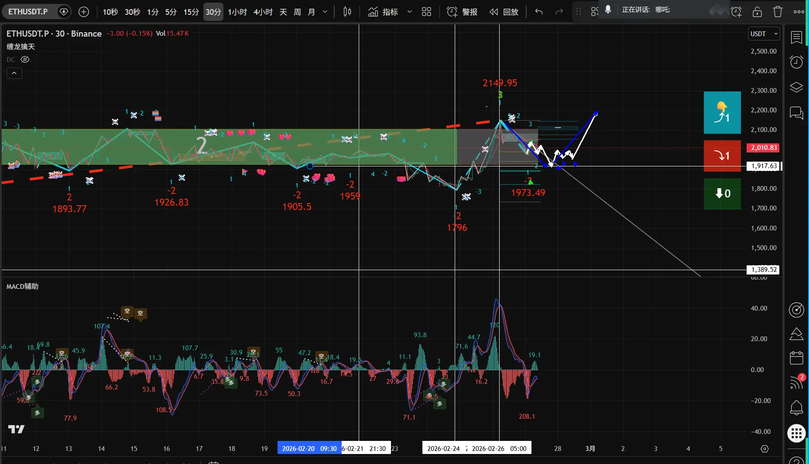Screen dimensions: 809x464
Task: Switch to the 10秒 timeframe
Action: click(110, 12)
